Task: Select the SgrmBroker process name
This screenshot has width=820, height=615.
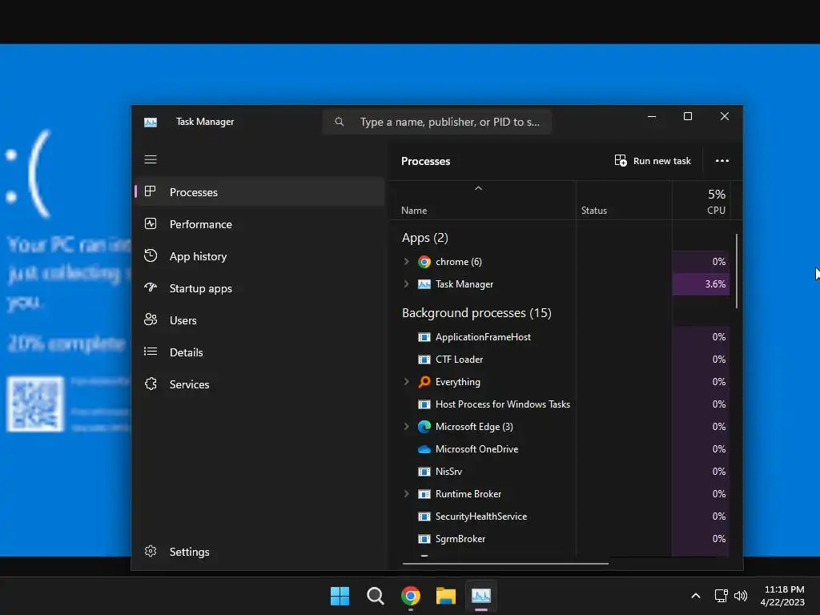Action: point(460,539)
